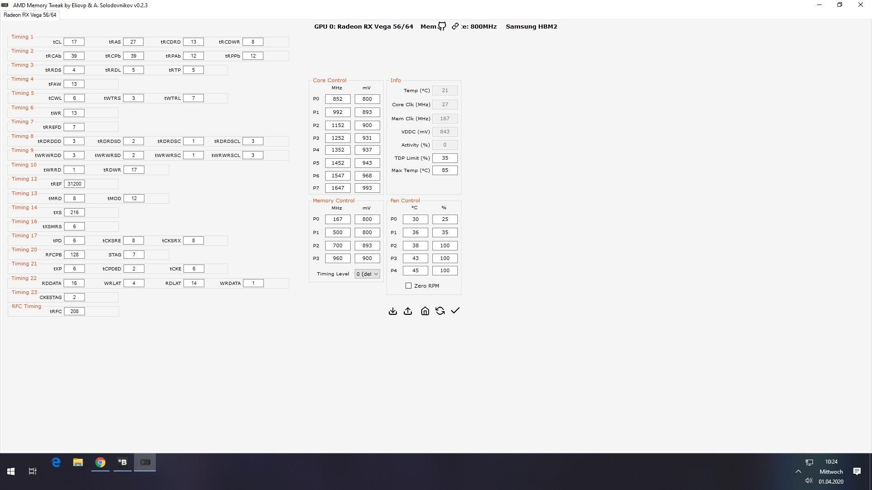The width and height of the screenshot is (872, 490).
Task: Open the GitHub icon in header
Action: click(441, 26)
